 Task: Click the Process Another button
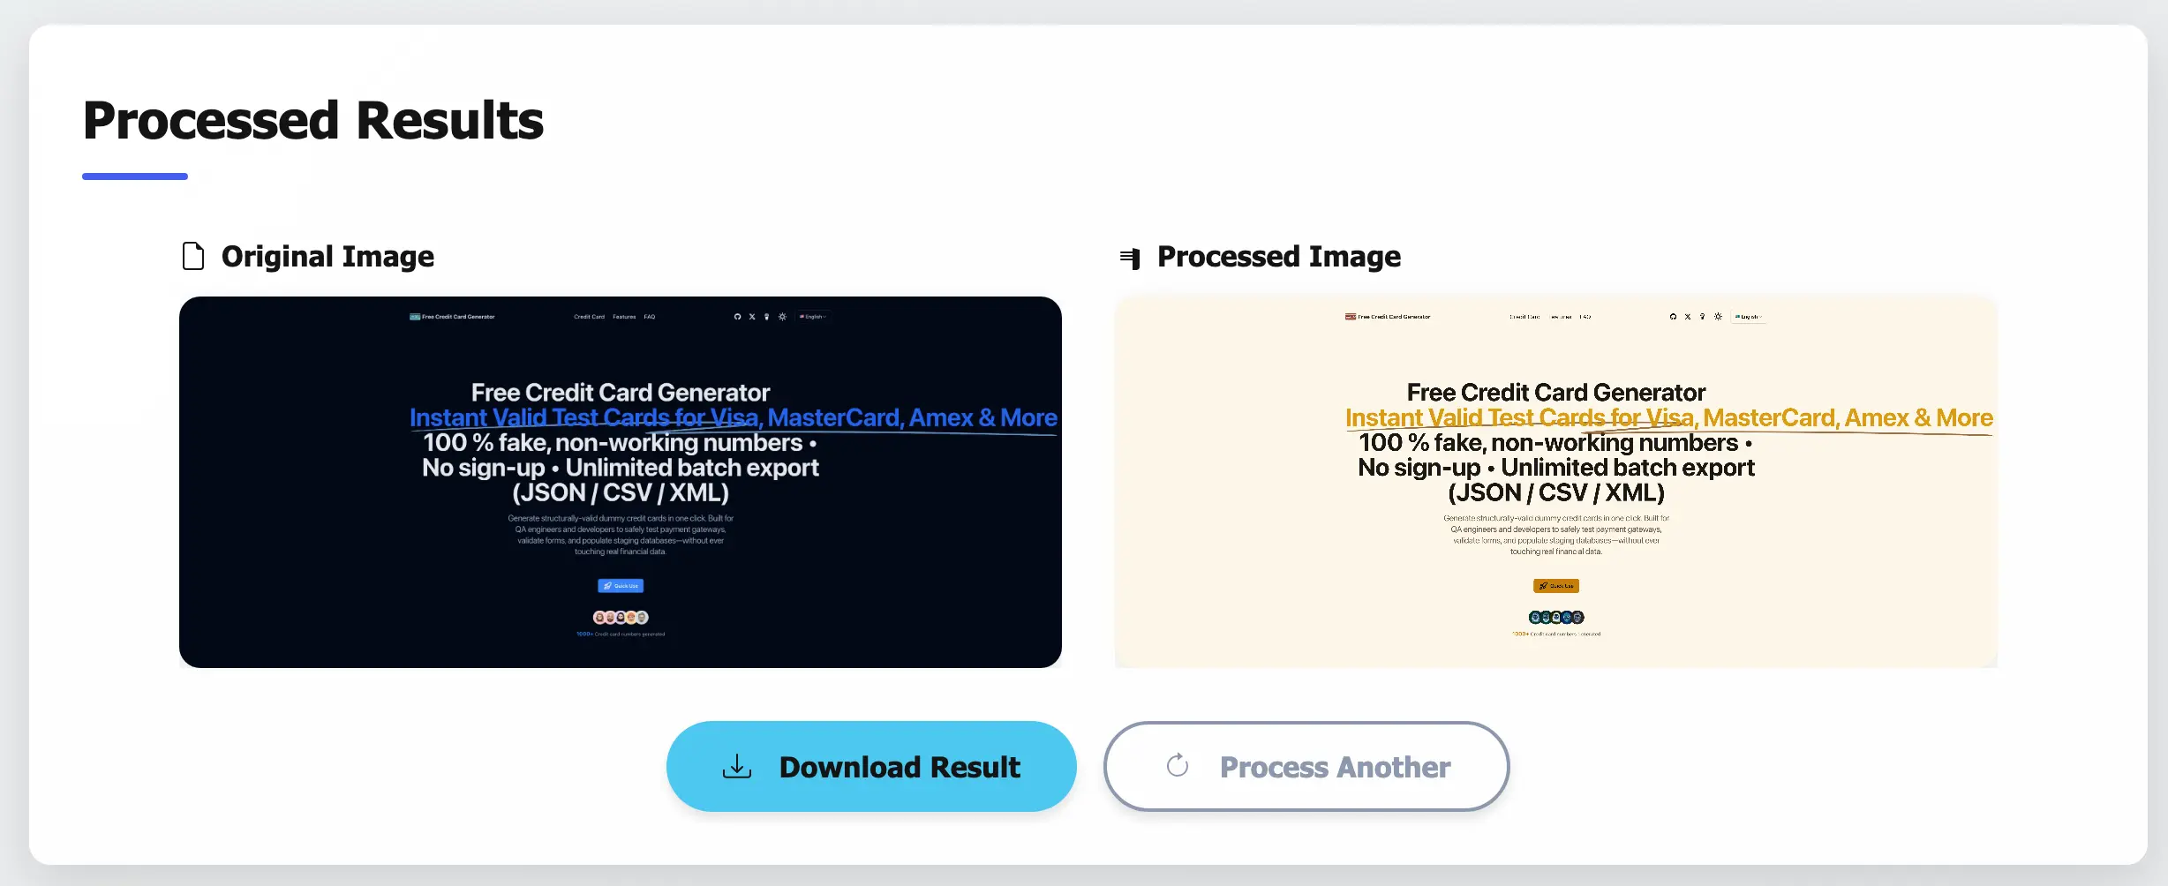(1306, 766)
